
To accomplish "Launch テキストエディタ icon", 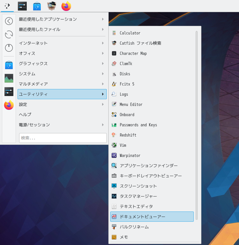I will coord(114,206).
